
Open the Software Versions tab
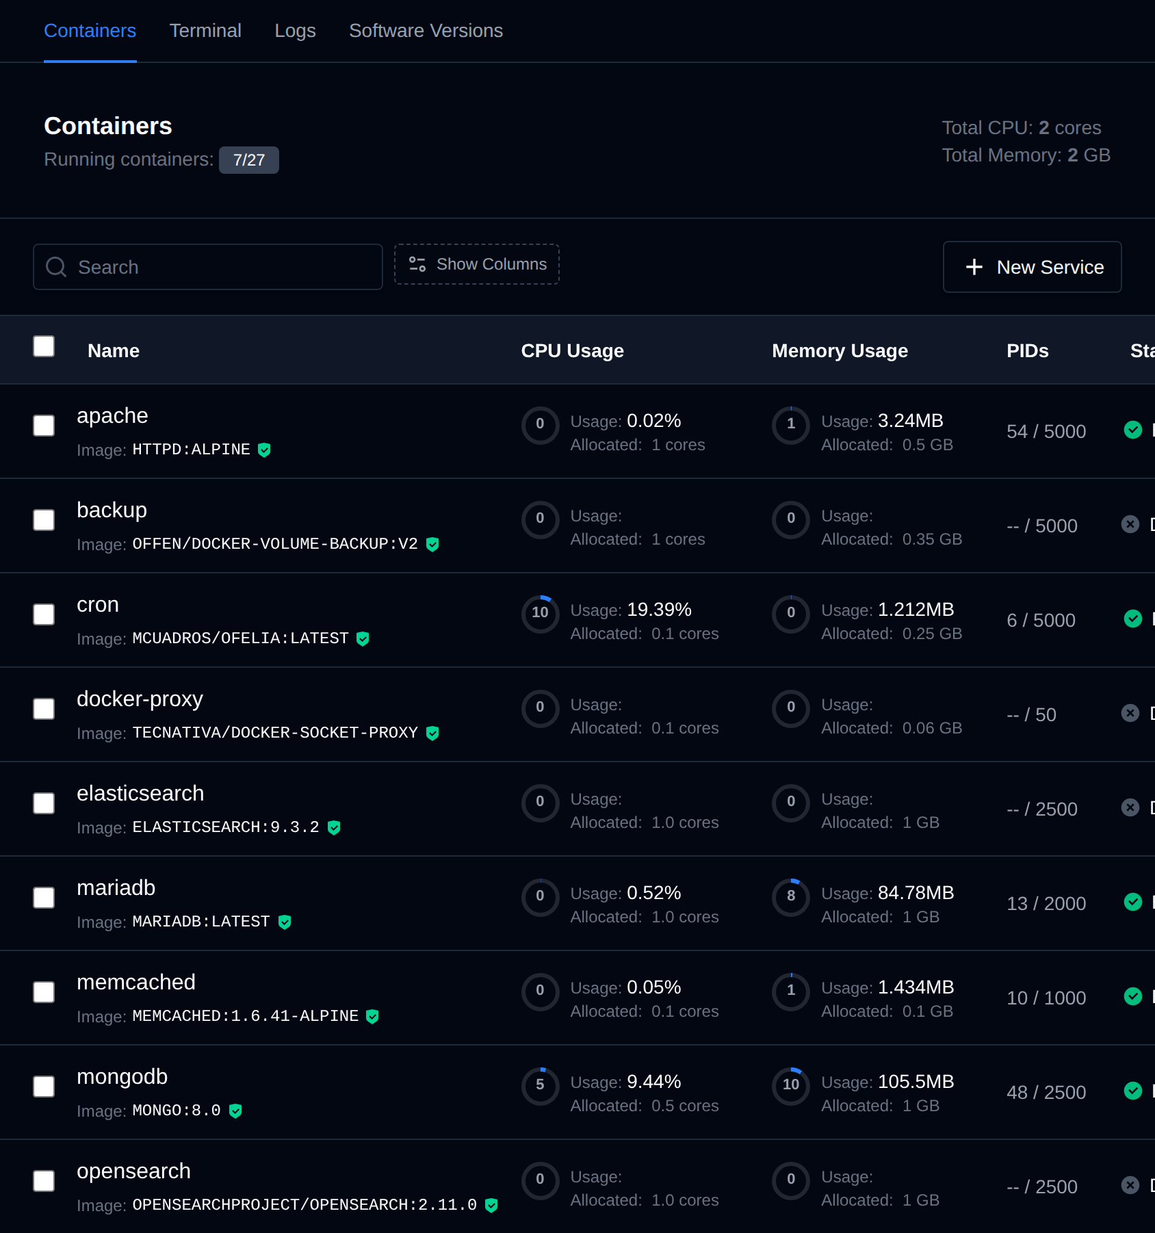point(426,31)
